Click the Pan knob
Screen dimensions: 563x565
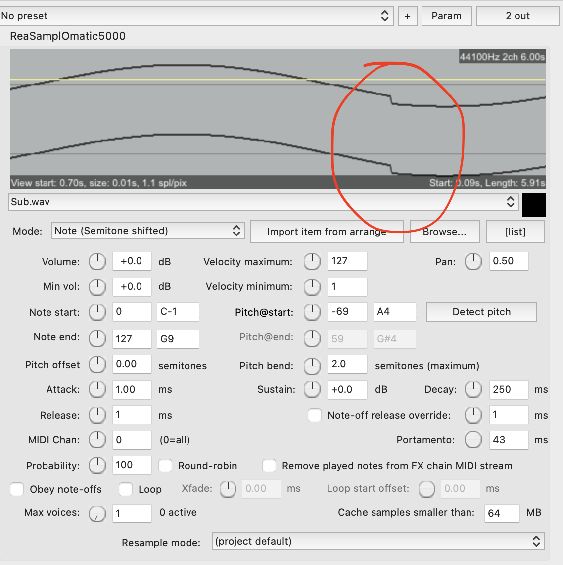[473, 262]
